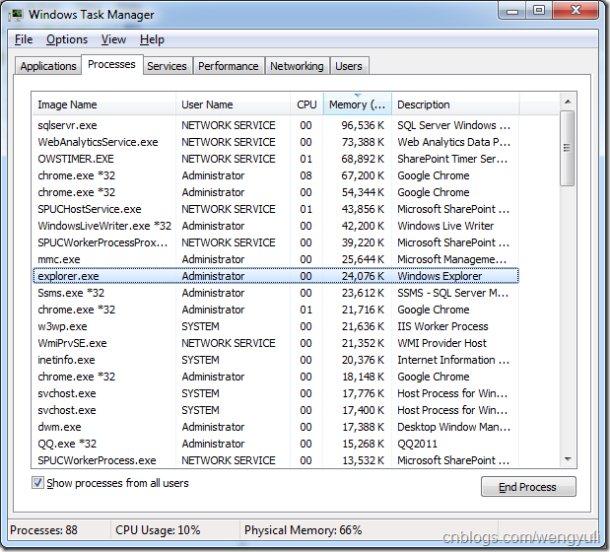Select svchost.exe using 17,400 K memory
Screen dimensions: 610x552
(x=275, y=410)
